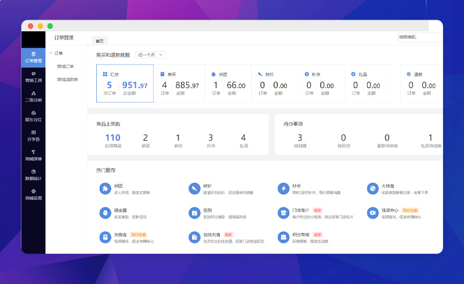
Task: Open the 大转盘 feature icon
Action: (372, 189)
